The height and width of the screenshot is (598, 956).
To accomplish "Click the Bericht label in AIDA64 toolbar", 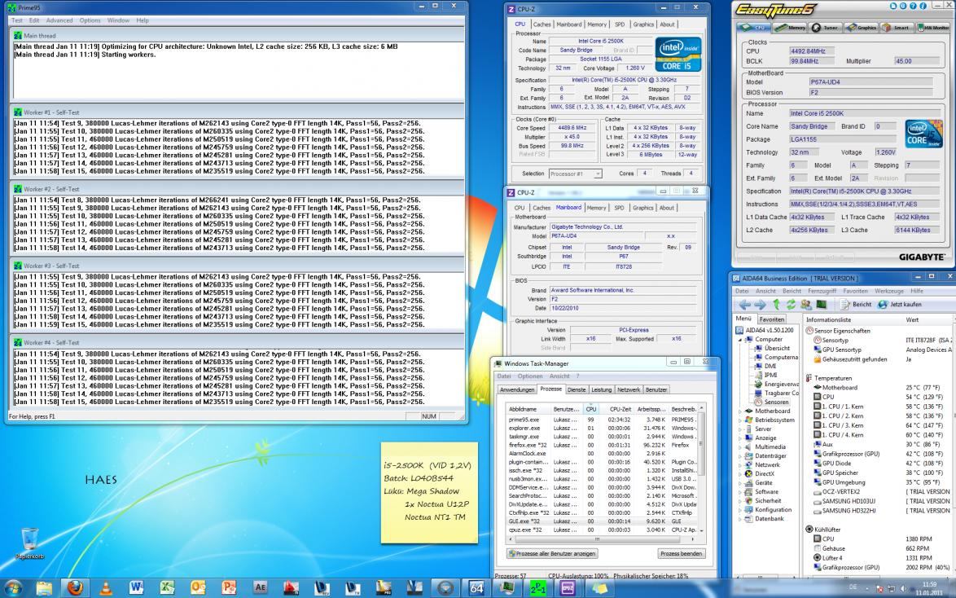I will click(862, 305).
